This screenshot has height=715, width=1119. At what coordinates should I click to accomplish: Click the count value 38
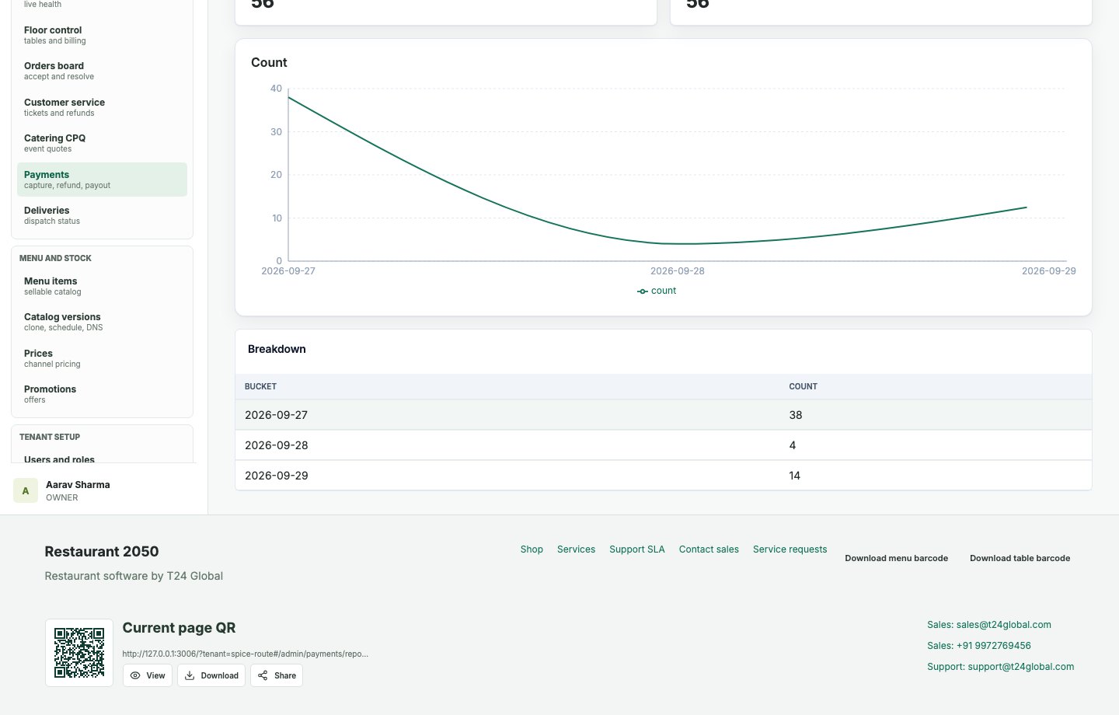[796, 415]
